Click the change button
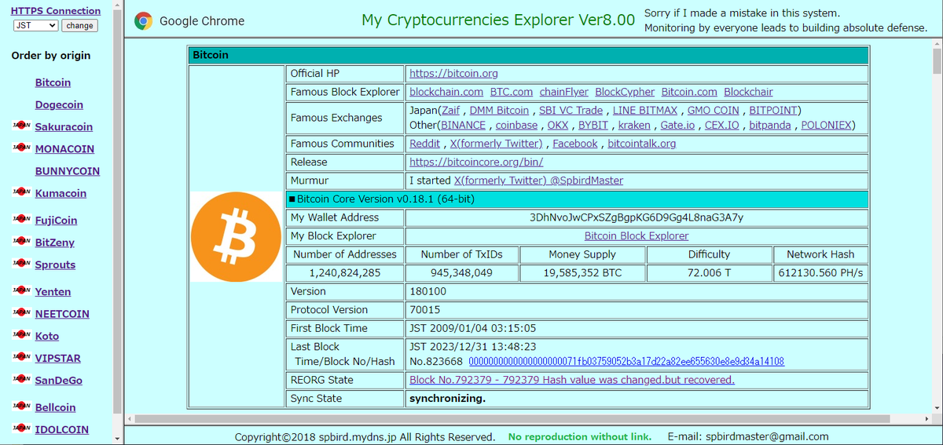The image size is (943, 445). pyautogui.click(x=79, y=25)
